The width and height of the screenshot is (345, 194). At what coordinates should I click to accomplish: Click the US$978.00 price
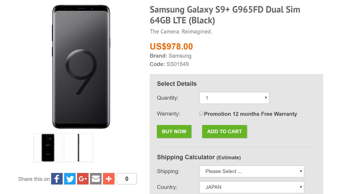(171, 46)
